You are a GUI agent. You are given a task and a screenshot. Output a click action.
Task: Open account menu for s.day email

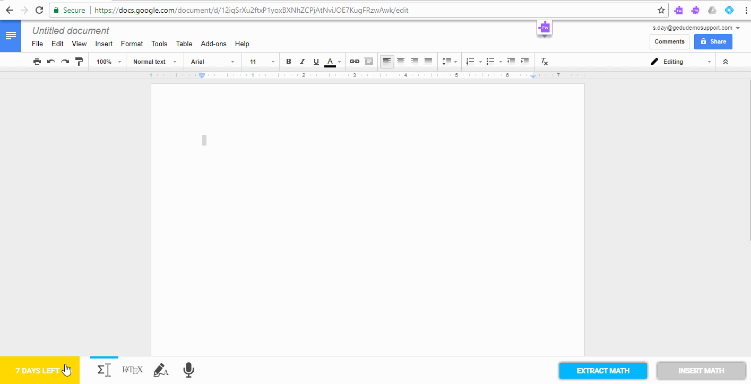[x=696, y=28]
